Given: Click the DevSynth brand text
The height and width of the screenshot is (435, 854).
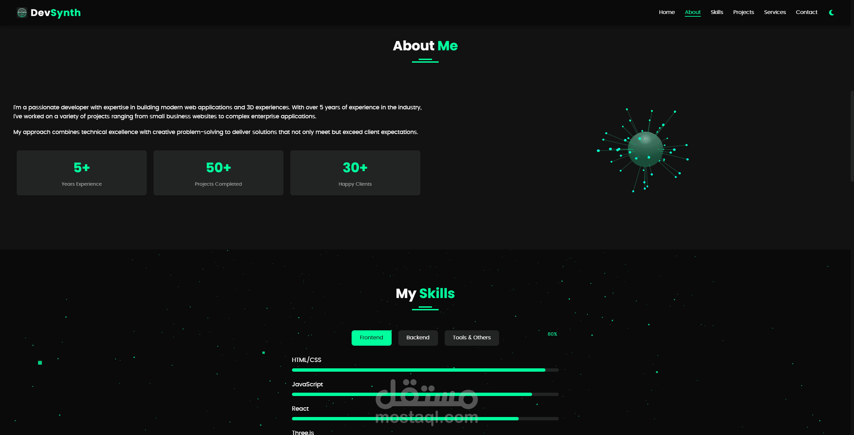Looking at the screenshot, I should click(56, 13).
